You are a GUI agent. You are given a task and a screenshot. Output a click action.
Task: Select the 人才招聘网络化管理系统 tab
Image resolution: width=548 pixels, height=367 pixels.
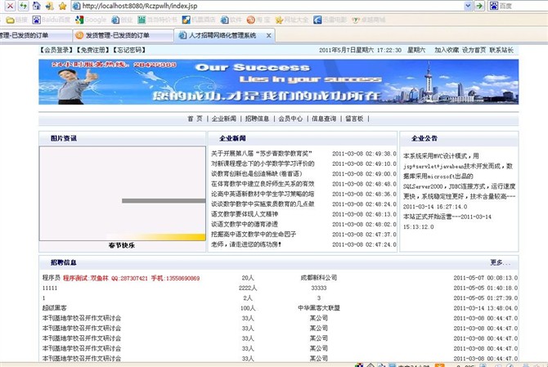(224, 35)
